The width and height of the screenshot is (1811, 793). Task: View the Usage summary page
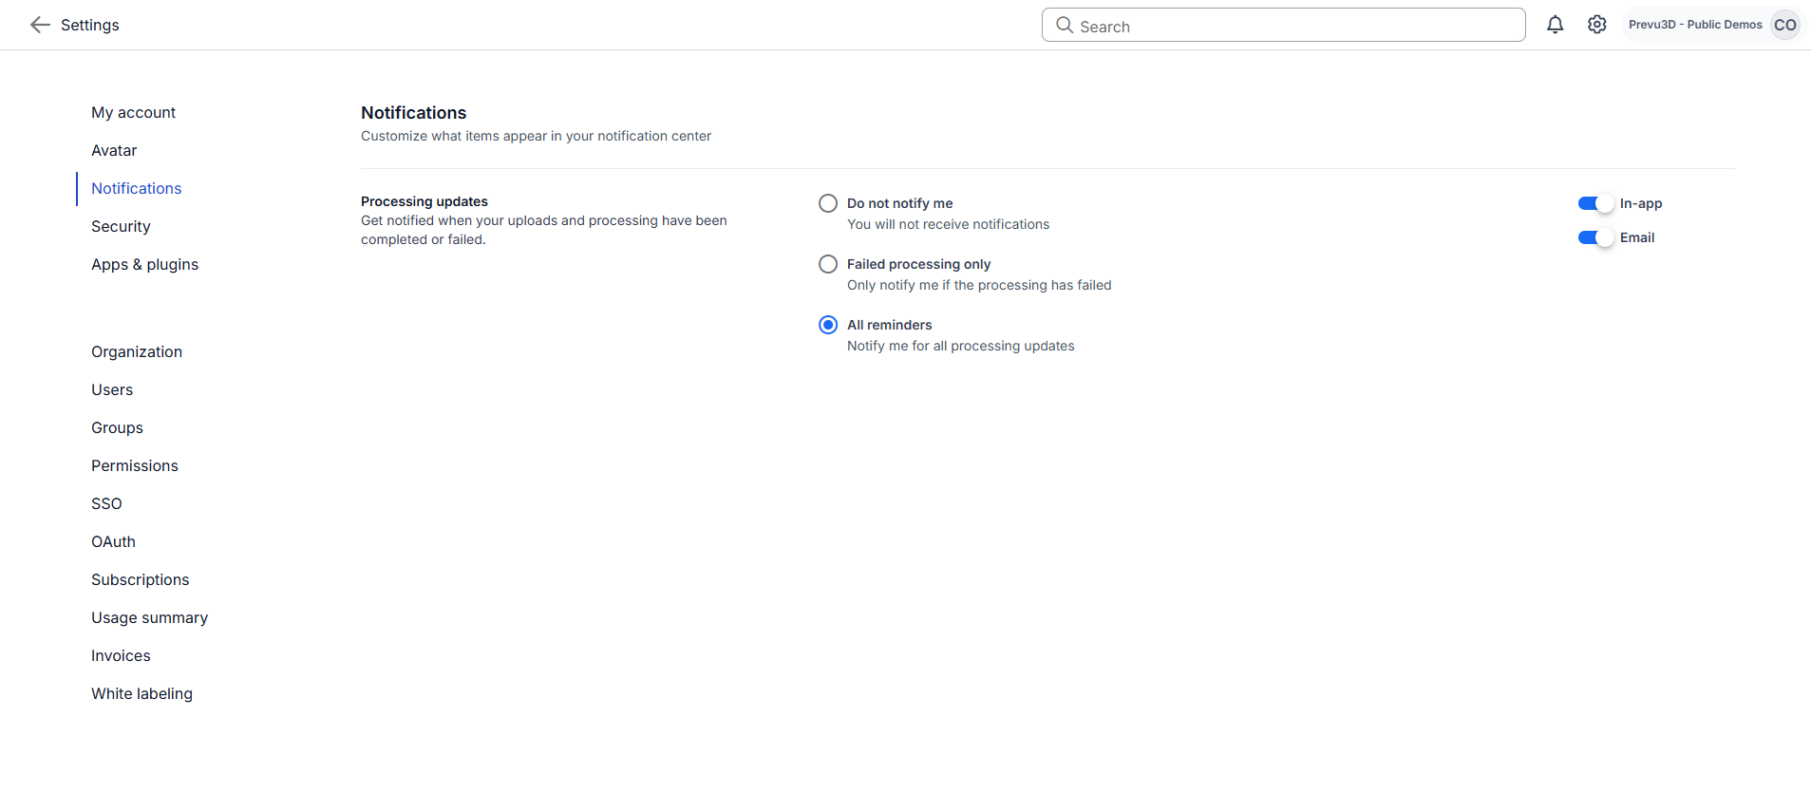click(x=149, y=617)
